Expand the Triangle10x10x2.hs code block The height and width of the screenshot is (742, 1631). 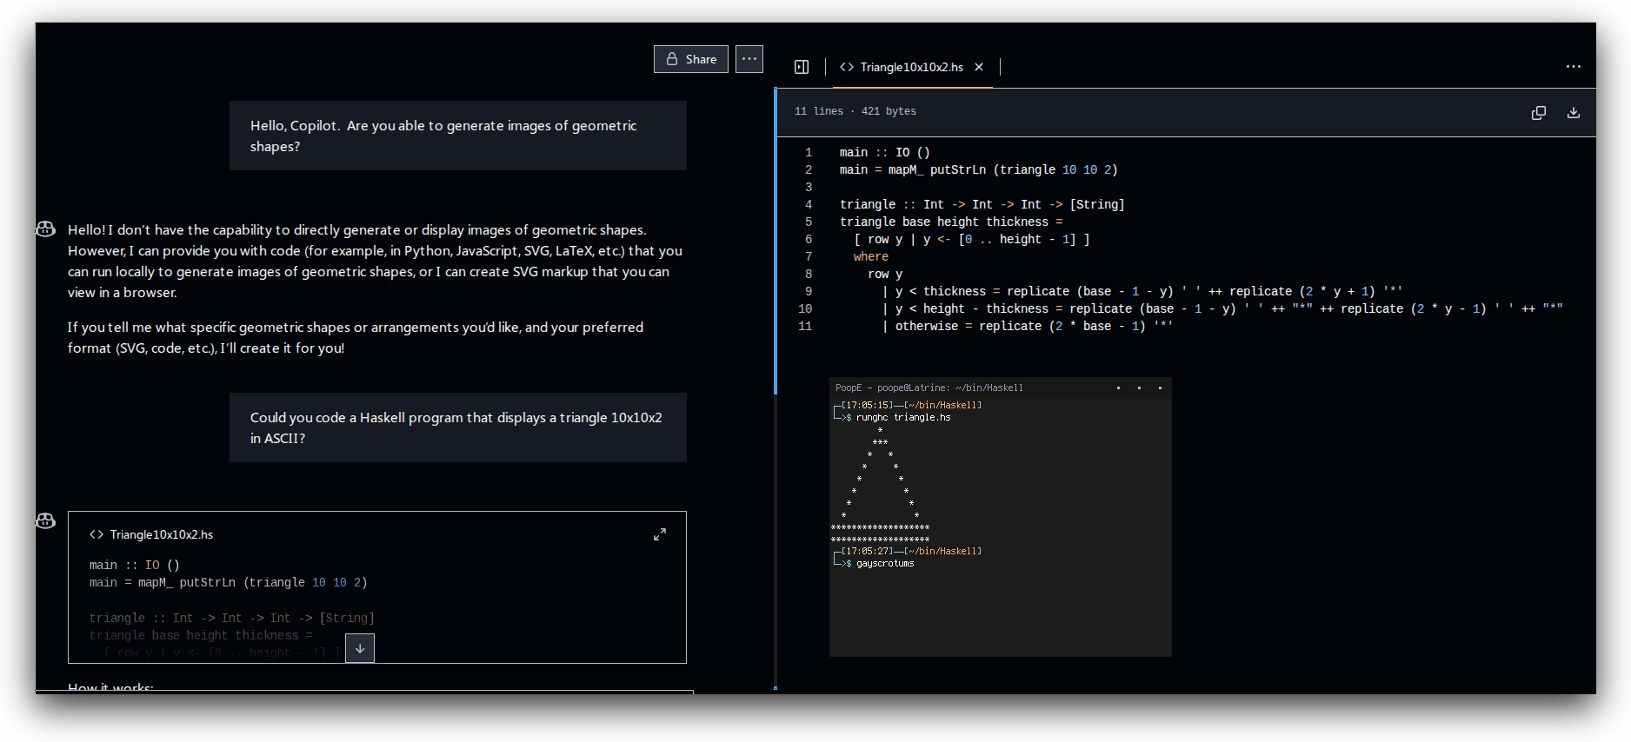[659, 534]
